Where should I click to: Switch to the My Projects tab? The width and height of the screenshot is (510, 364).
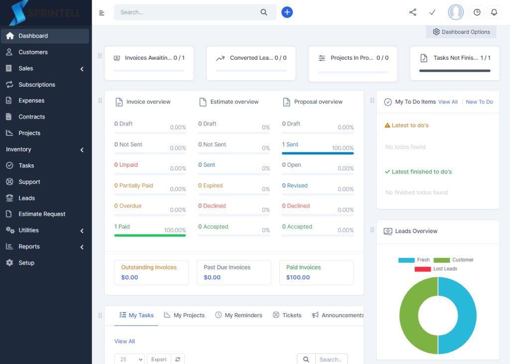point(184,315)
